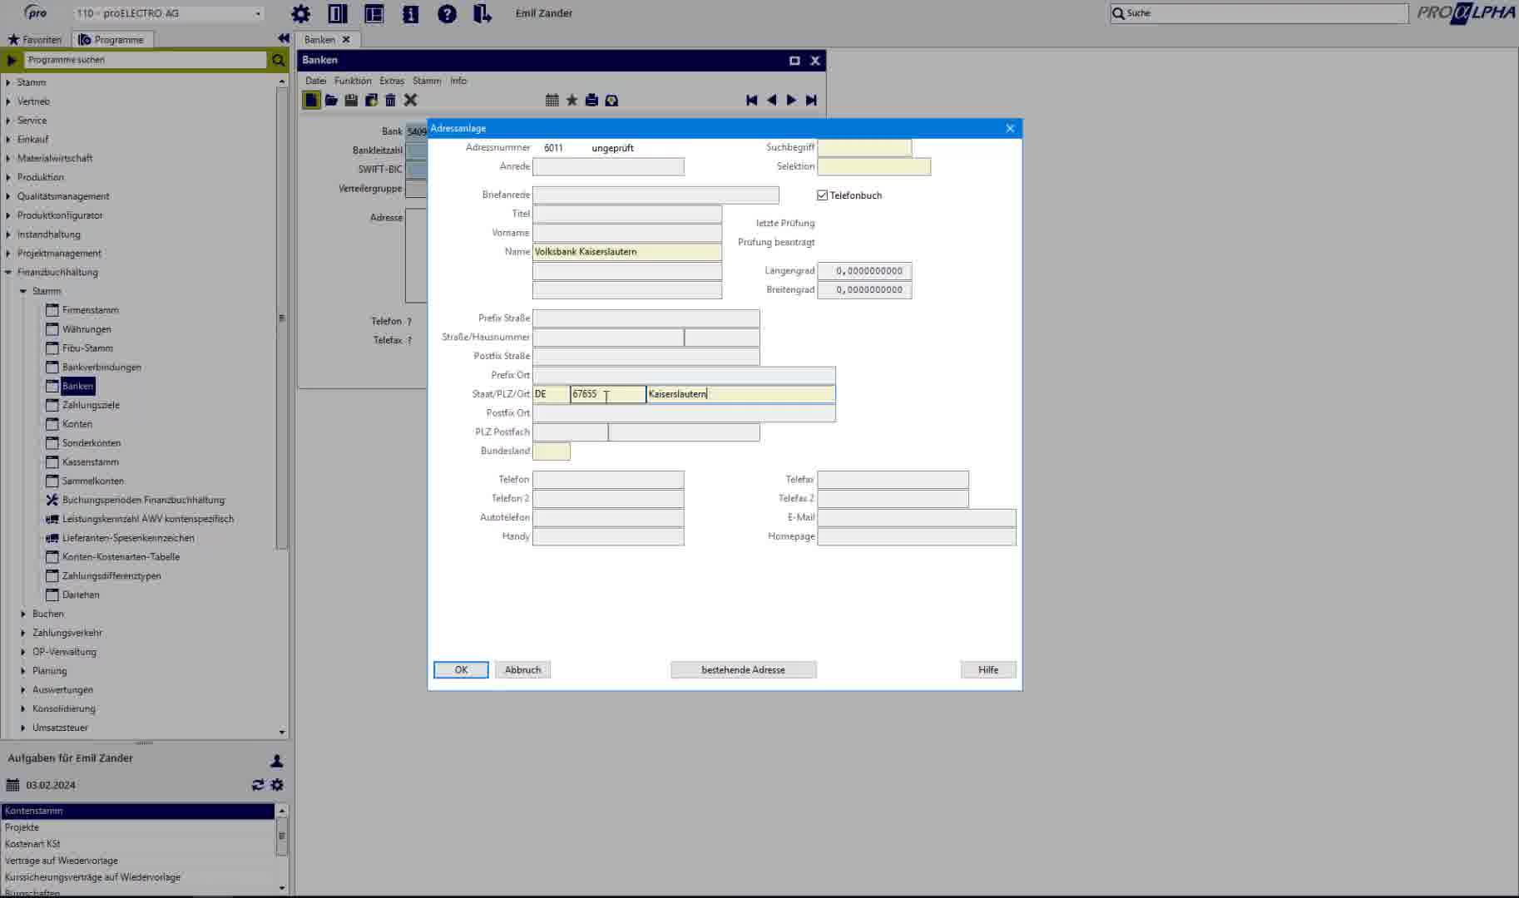Switch to the Programme tab
This screenshot has height=898, width=1519.
tap(111, 39)
